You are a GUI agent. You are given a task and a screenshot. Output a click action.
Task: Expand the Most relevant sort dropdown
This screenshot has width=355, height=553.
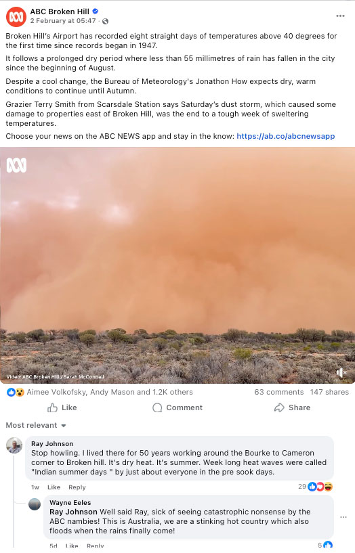36,425
